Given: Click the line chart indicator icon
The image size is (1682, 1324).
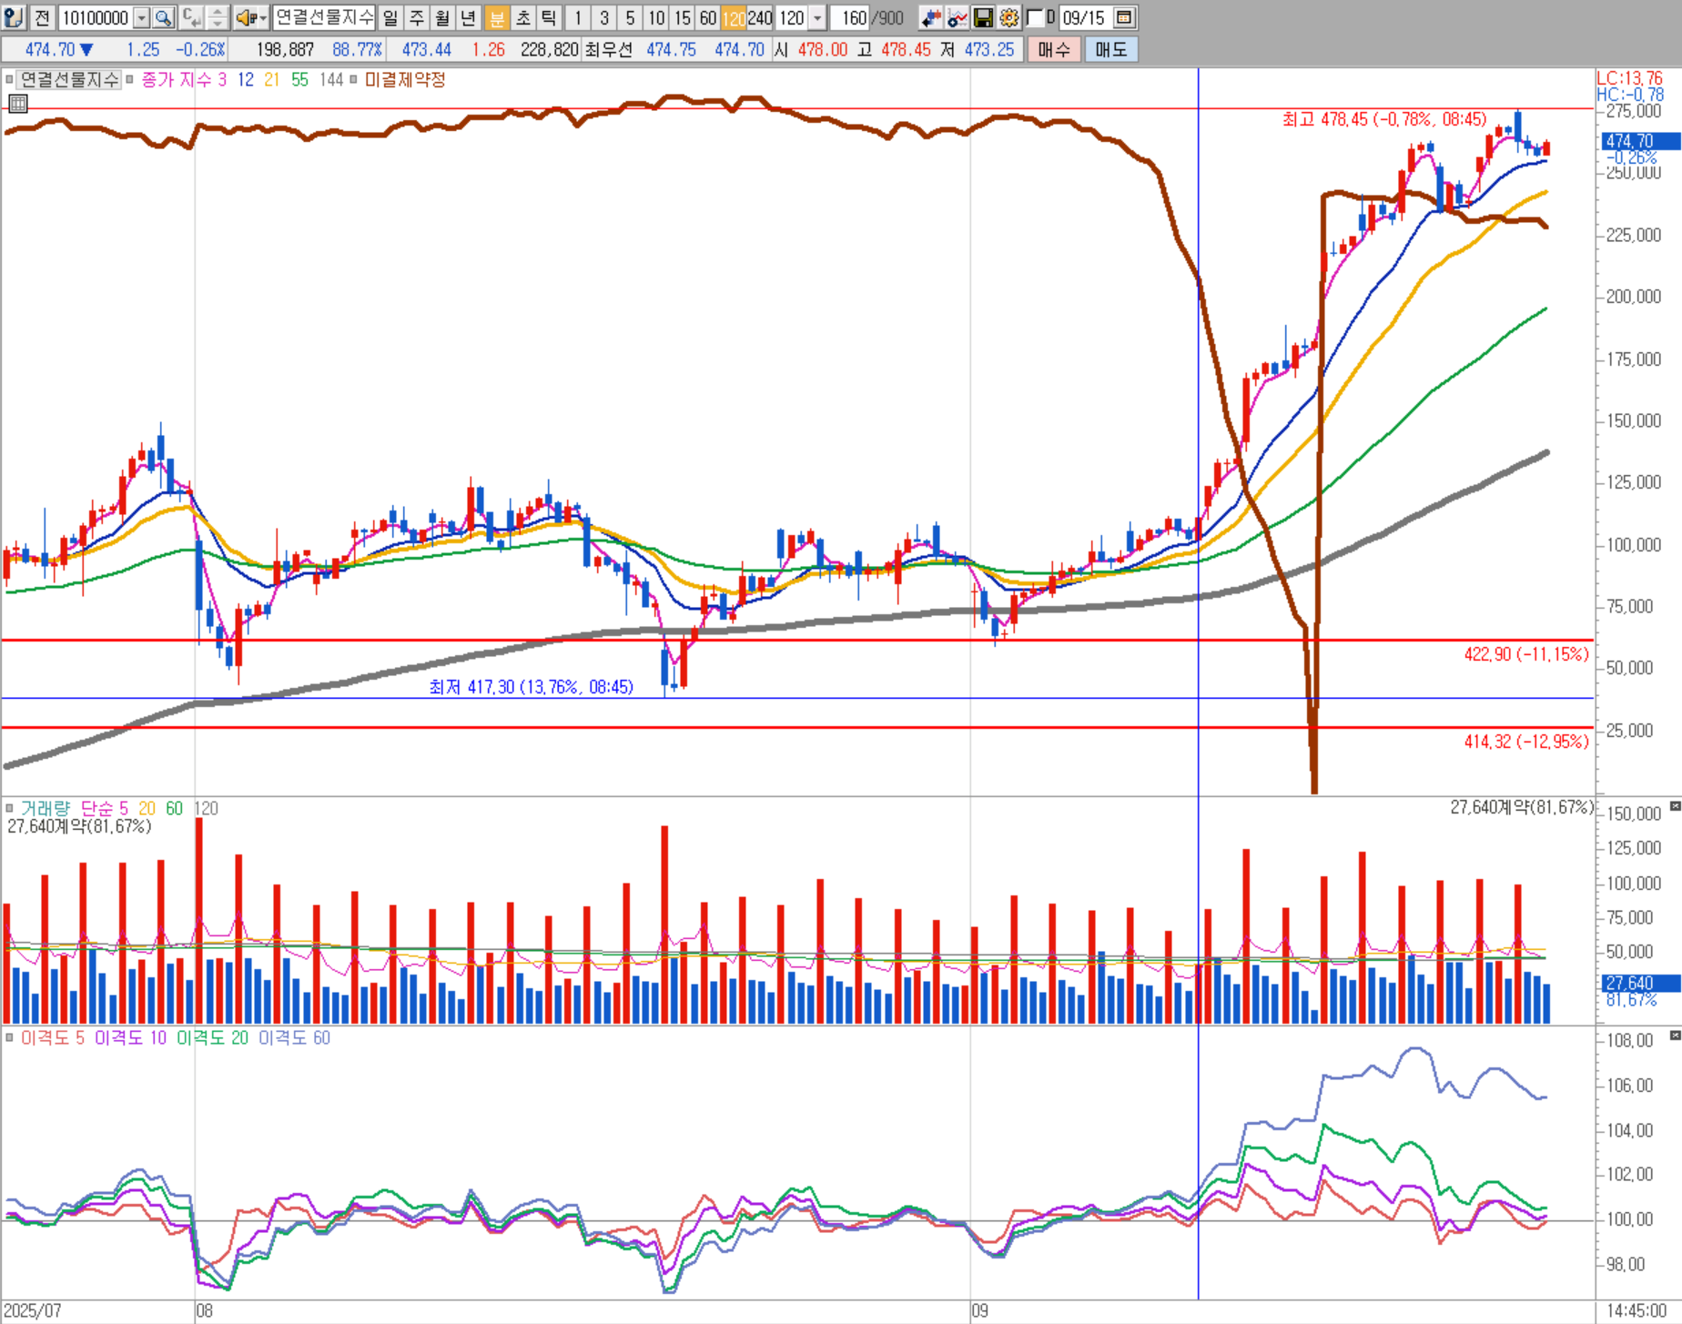Looking at the screenshot, I should click(x=957, y=17).
